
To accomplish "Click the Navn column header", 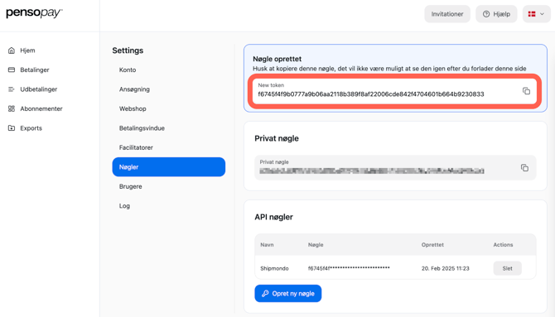I will pos(267,245).
